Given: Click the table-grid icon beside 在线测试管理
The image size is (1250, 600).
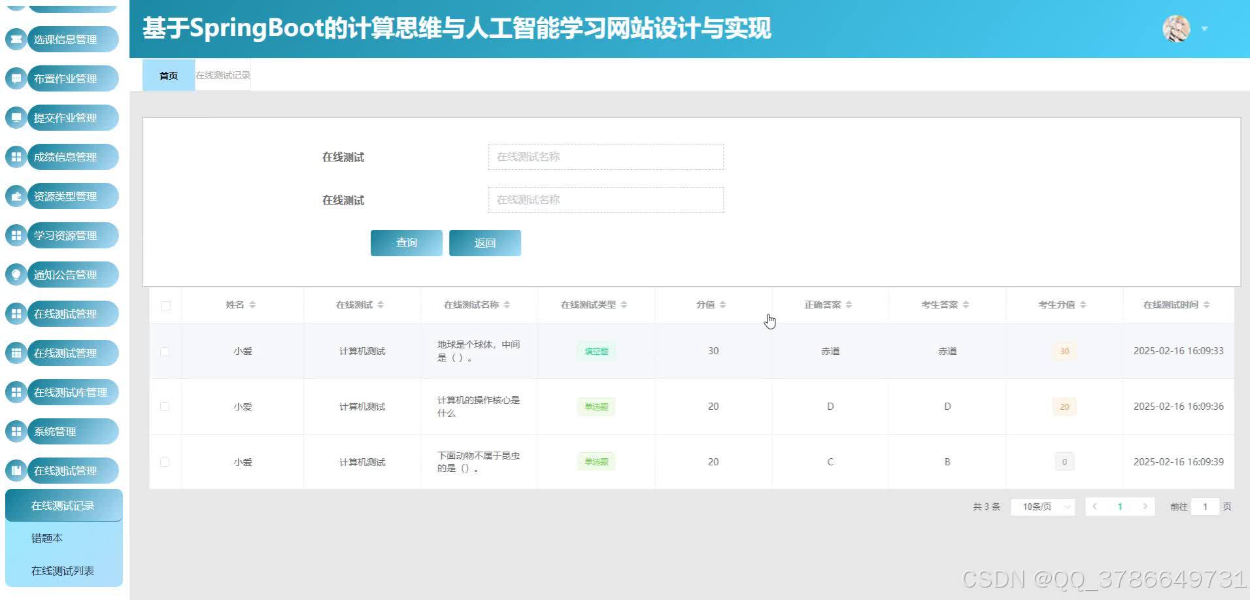Looking at the screenshot, I should 16,353.
